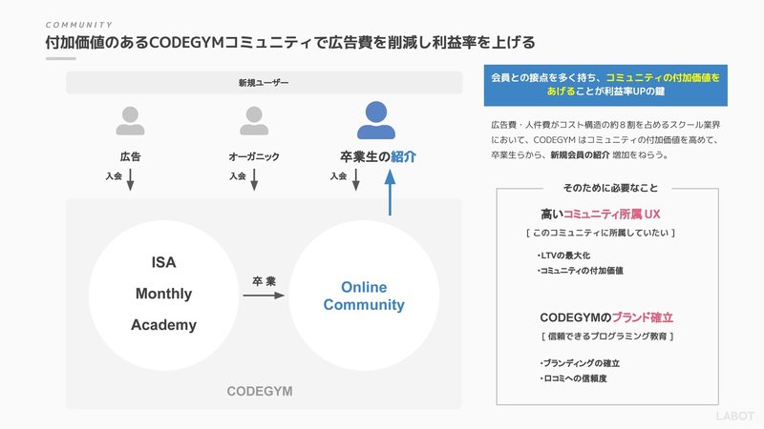Click the オーガニック label
Viewport: 764px width, 429px height.
tap(254, 156)
